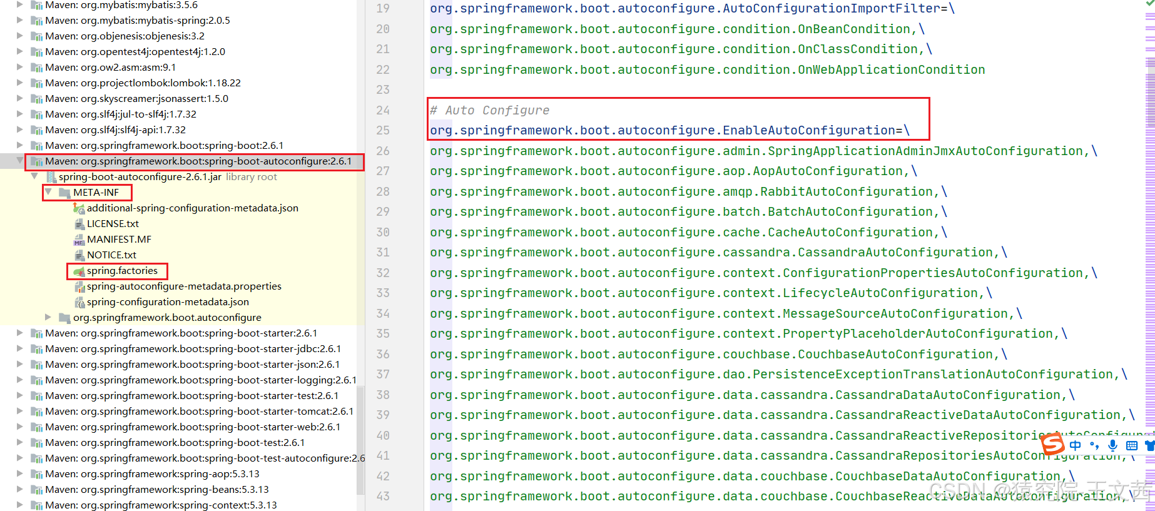Click the library icon of spring-boot-starter-tomcat:2.6.1
This screenshot has width=1155, height=511.
tap(37, 412)
